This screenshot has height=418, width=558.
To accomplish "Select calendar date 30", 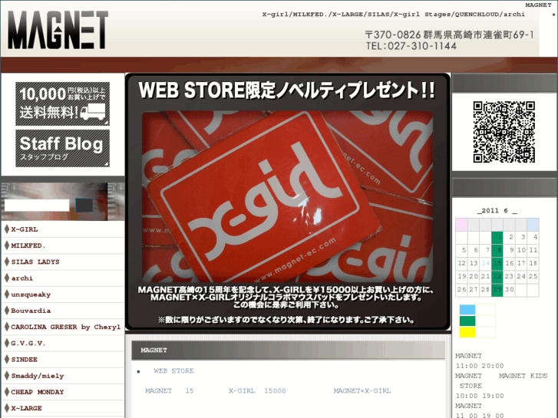I will tap(509, 290).
